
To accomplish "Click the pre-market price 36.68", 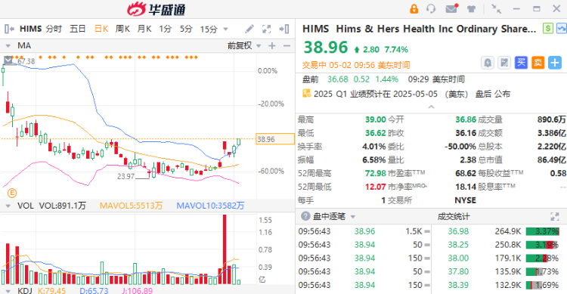I will coord(338,79).
